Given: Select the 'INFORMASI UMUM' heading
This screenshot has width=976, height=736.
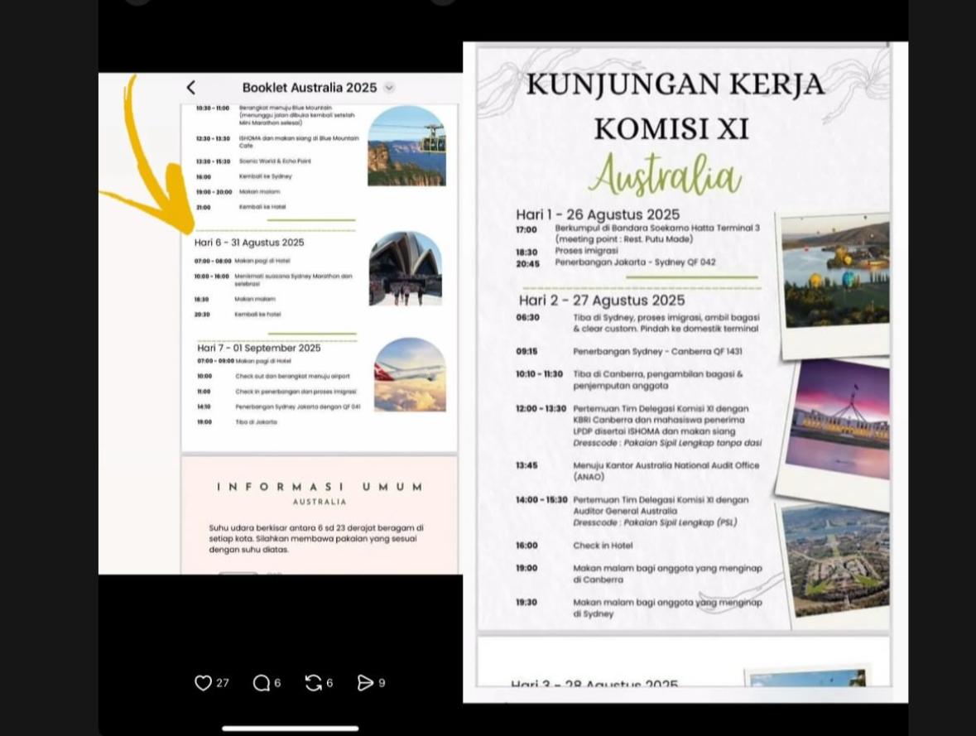Looking at the screenshot, I should coord(320,487).
